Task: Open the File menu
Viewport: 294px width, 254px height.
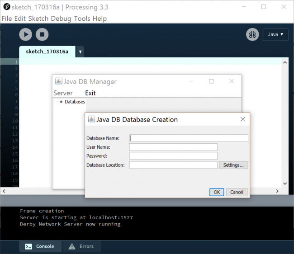Action: point(7,19)
